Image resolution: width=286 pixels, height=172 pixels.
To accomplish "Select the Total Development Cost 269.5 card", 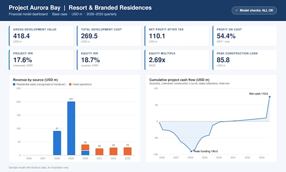I will click(x=109, y=36).
